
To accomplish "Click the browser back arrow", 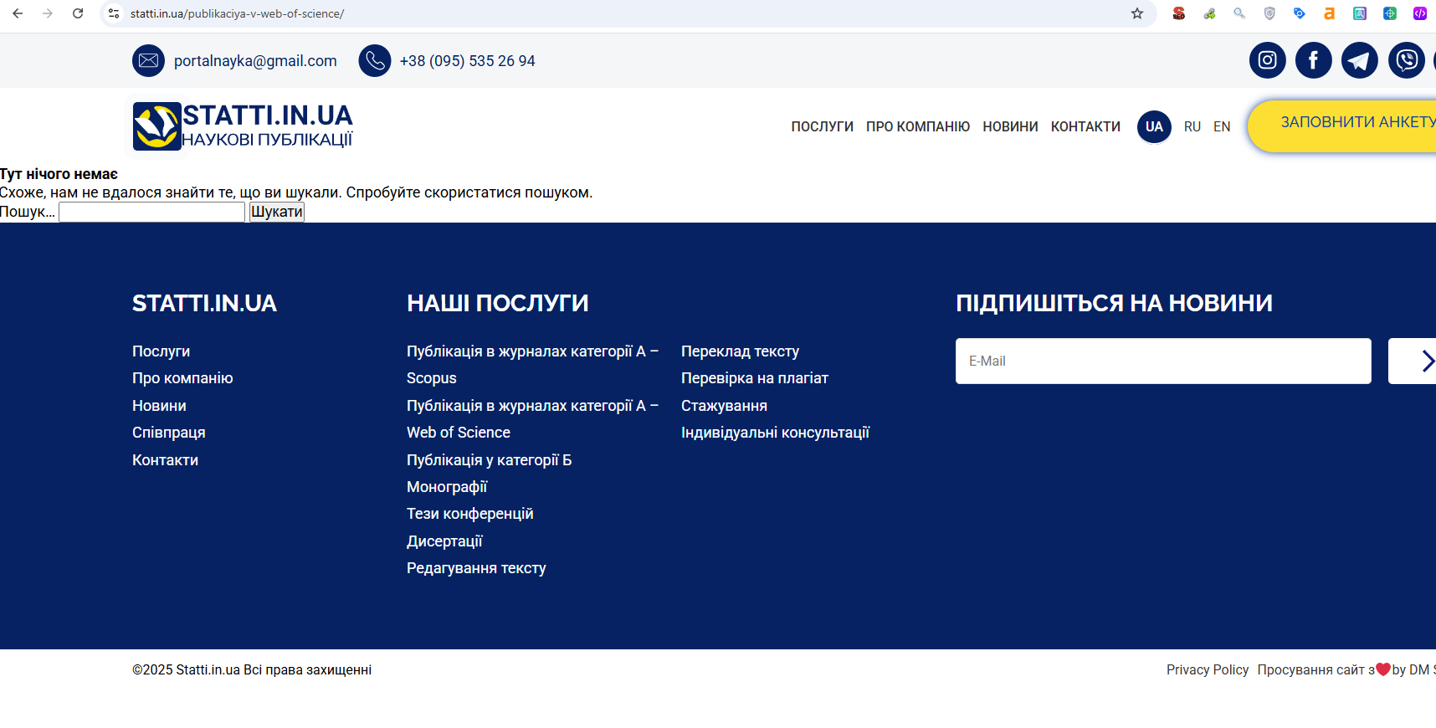I will point(18,13).
